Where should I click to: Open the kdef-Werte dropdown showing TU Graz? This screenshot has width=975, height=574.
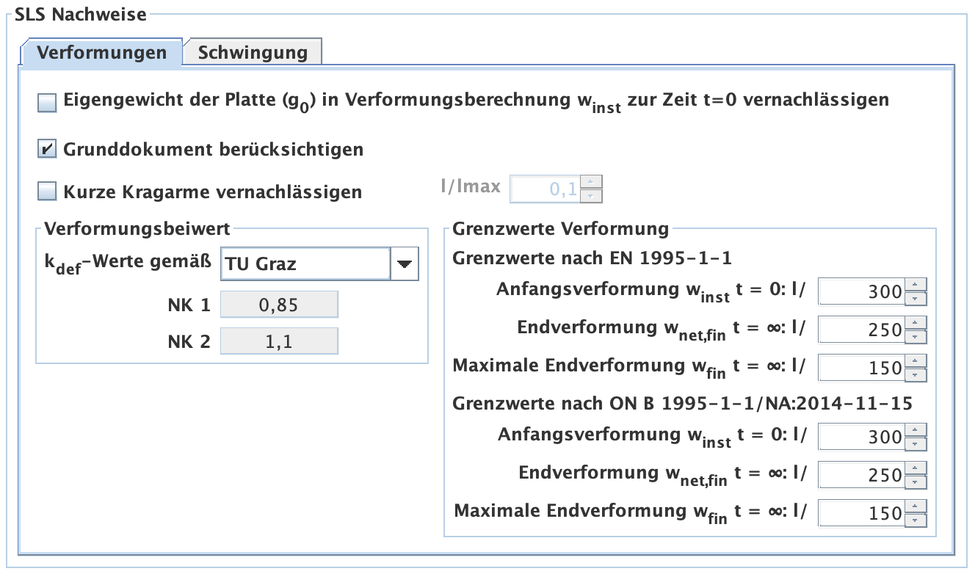(308, 264)
